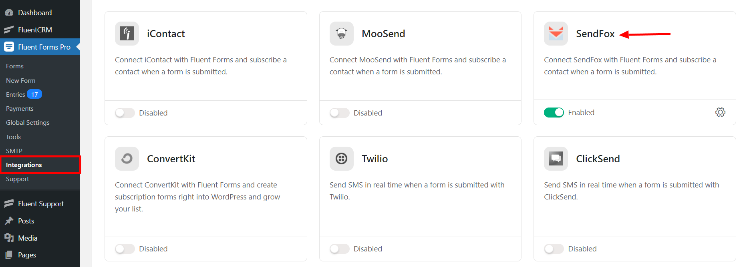
Task: Click the iContact integration icon
Action: (x=127, y=34)
